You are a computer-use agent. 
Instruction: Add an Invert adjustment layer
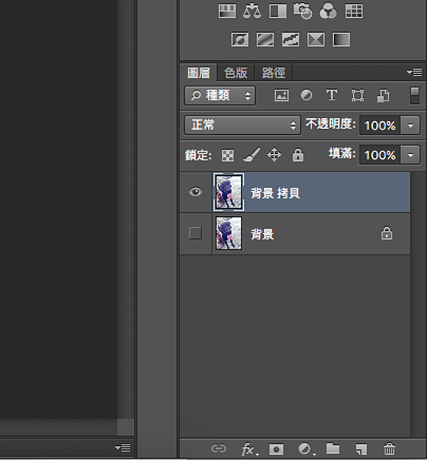(240, 40)
